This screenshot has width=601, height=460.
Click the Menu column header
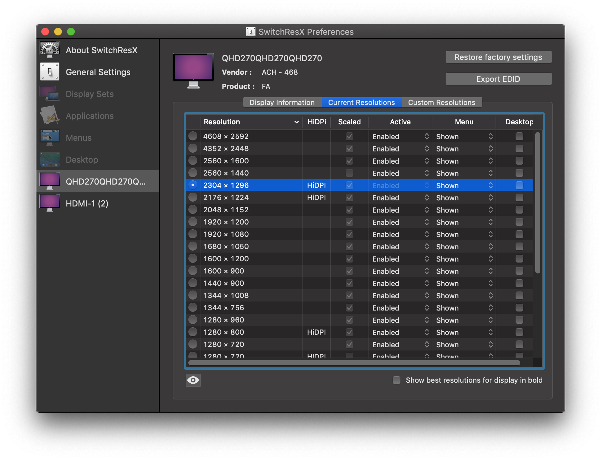pyautogui.click(x=464, y=122)
